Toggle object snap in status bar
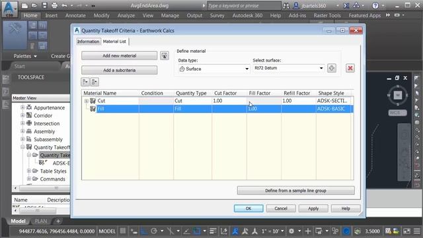 click(197, 231)
